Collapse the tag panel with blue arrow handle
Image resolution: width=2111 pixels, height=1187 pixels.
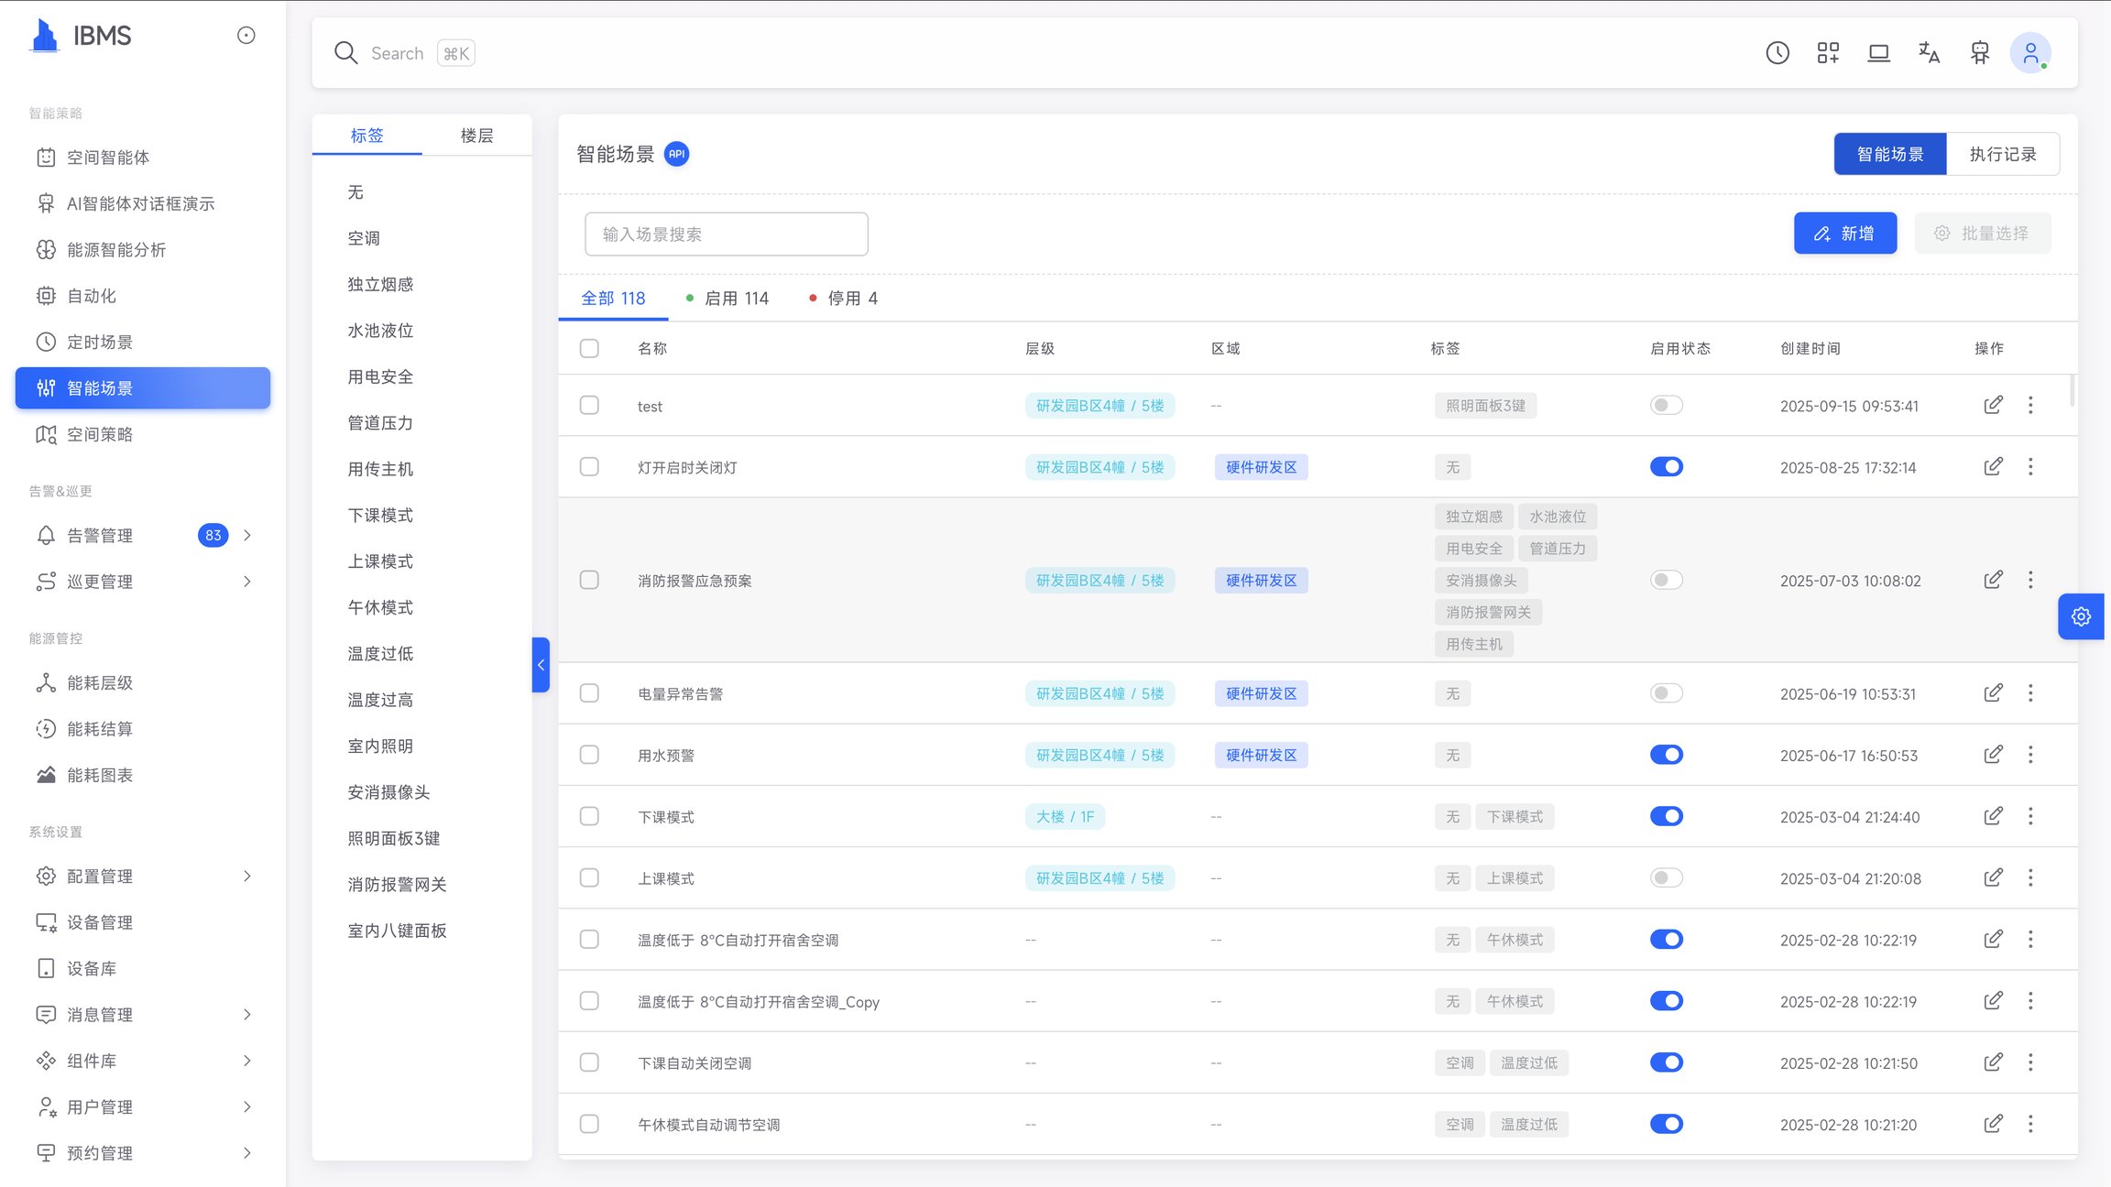[541, 665]
